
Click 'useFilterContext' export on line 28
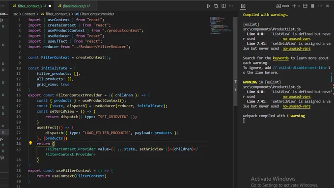(74, 171)
